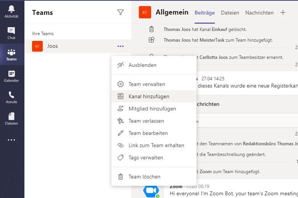Select Mitglied hinzufügen menu entry
This screenshot has height=198, width=298.
[154, 109]
